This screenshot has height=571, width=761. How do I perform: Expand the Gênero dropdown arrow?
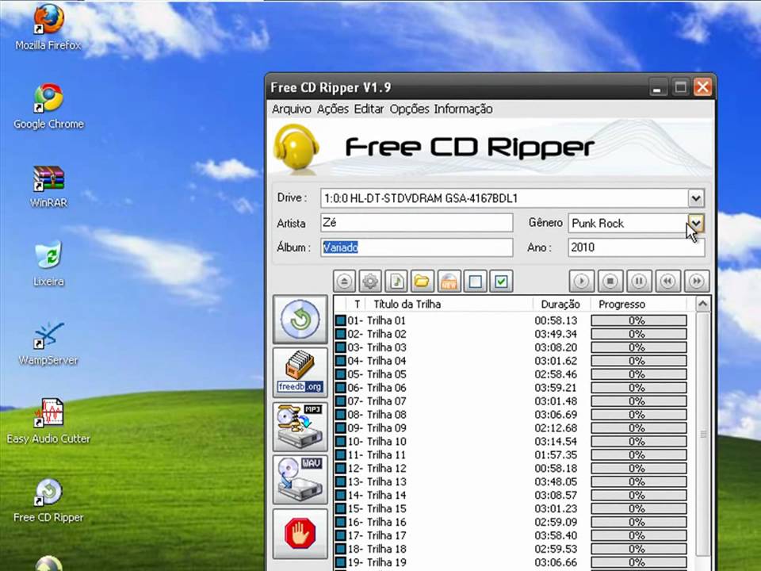click(x=695, y=223)
